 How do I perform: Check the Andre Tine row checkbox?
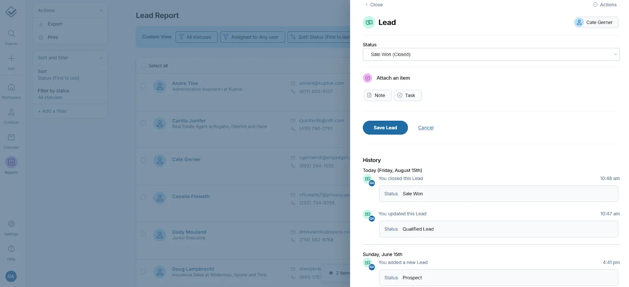pyautogui.click(x=143, y=86)
